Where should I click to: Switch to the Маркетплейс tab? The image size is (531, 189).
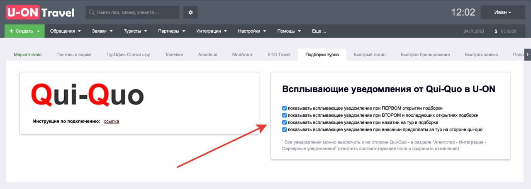28,55
